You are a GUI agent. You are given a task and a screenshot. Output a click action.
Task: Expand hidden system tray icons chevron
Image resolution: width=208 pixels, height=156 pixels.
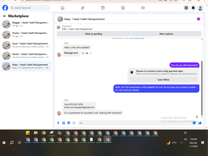(x=181, y=143)
